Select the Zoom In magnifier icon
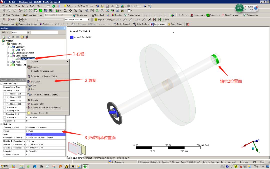 click(x=80, y=11)
